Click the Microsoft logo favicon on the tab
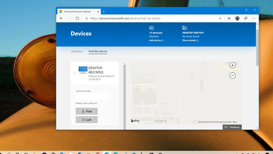Image resolution: width=273 pixels, height=154 pixels. click(61, 12)
